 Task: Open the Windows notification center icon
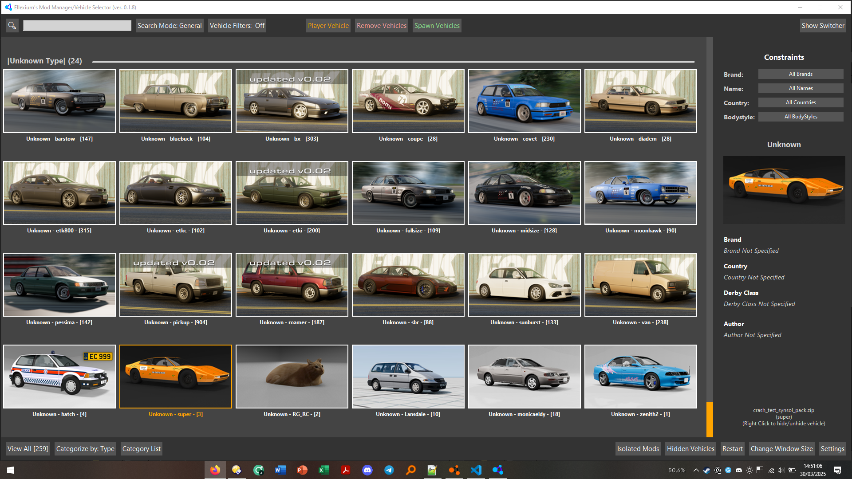coord(837,470)
